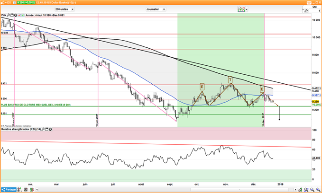This screenshot has width=322, height=193.
Task: Click the 9.866 horizontal level label
Action: pos(4,48)
